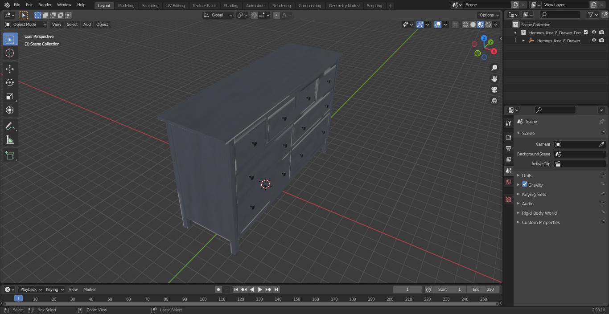This screenshot has height=314, width=609.
Task: Open World properties tab (red globe)
Action: (x=508, y=182)
